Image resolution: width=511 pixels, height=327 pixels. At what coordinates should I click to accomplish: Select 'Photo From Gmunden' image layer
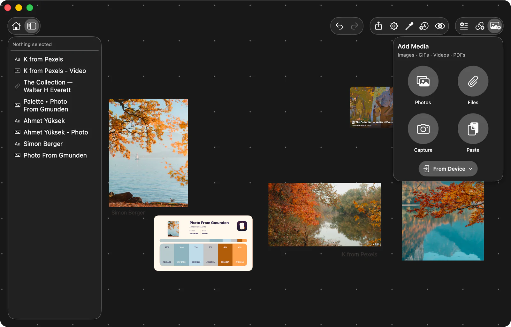tap(55, 155)
